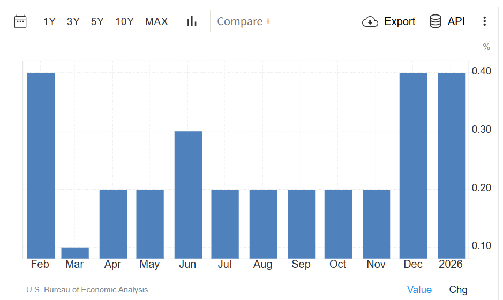Open the calendar date range picker
The width and height of the screenshot is (503, 300).
(20, 21)
